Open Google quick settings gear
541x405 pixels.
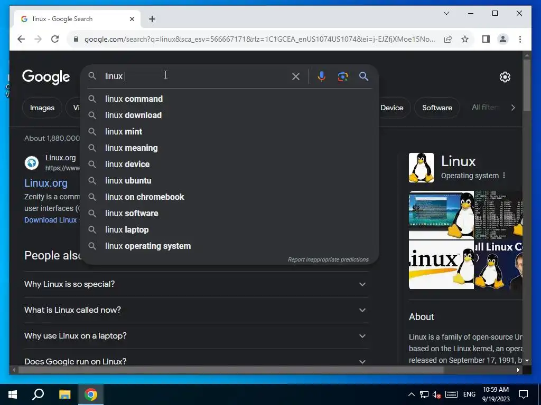click(505, 77)
